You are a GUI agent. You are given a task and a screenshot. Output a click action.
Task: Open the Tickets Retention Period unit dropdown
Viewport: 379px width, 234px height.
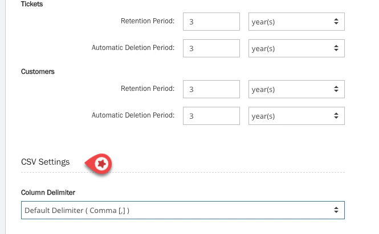tap(296, 22)
